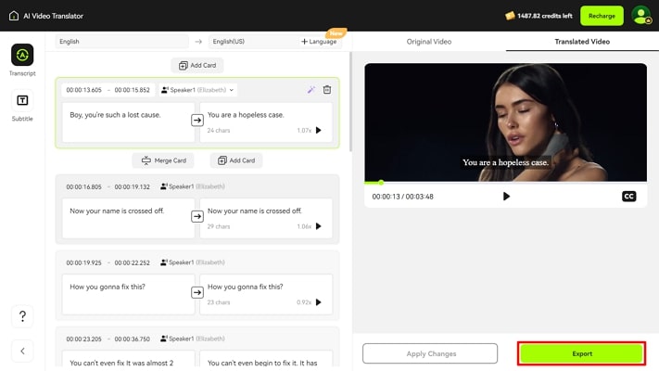This screenshot has width=659, height=371.
Task: Click the credits coin icon
Action: coord(510,16)
